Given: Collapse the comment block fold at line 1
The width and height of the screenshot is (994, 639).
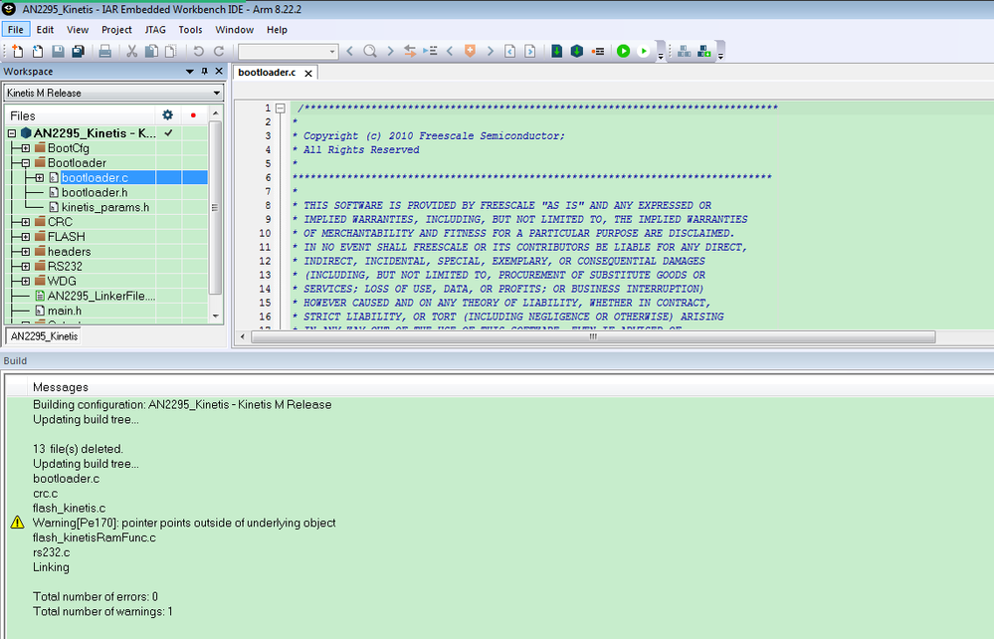Looking at the screenshot, I should click(281, 108).
